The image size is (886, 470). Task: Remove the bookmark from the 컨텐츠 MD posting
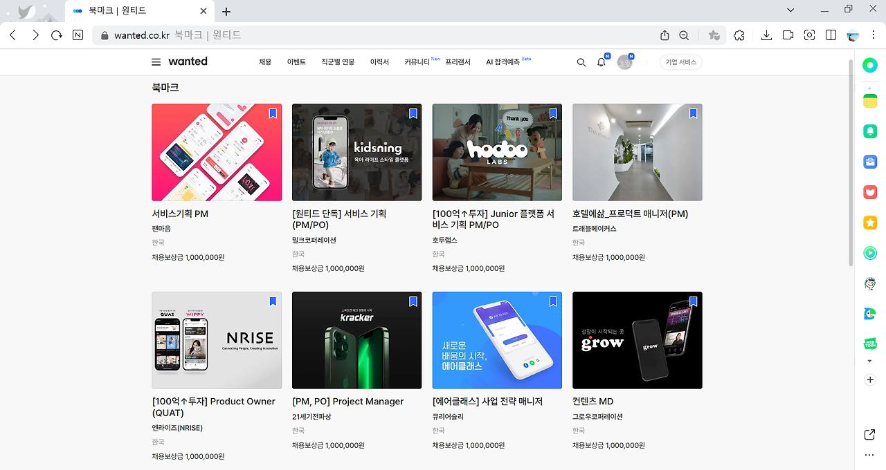pyautogui.click(x=693, y=301)
